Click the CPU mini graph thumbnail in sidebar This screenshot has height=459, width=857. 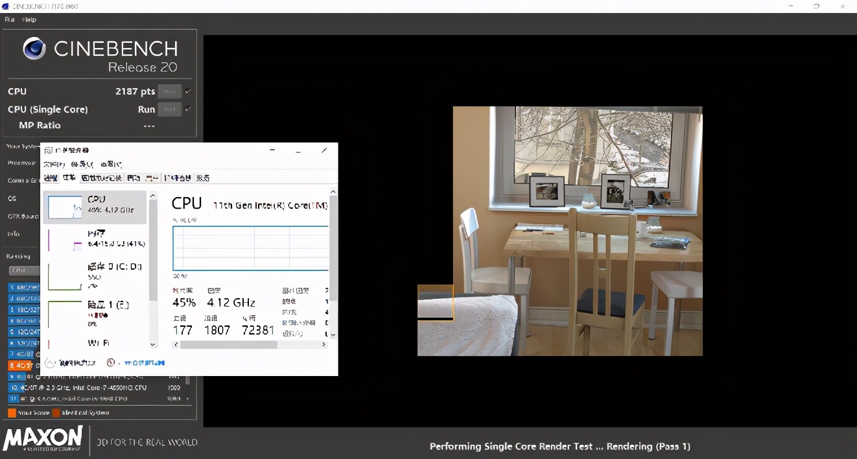pos(65,207)
